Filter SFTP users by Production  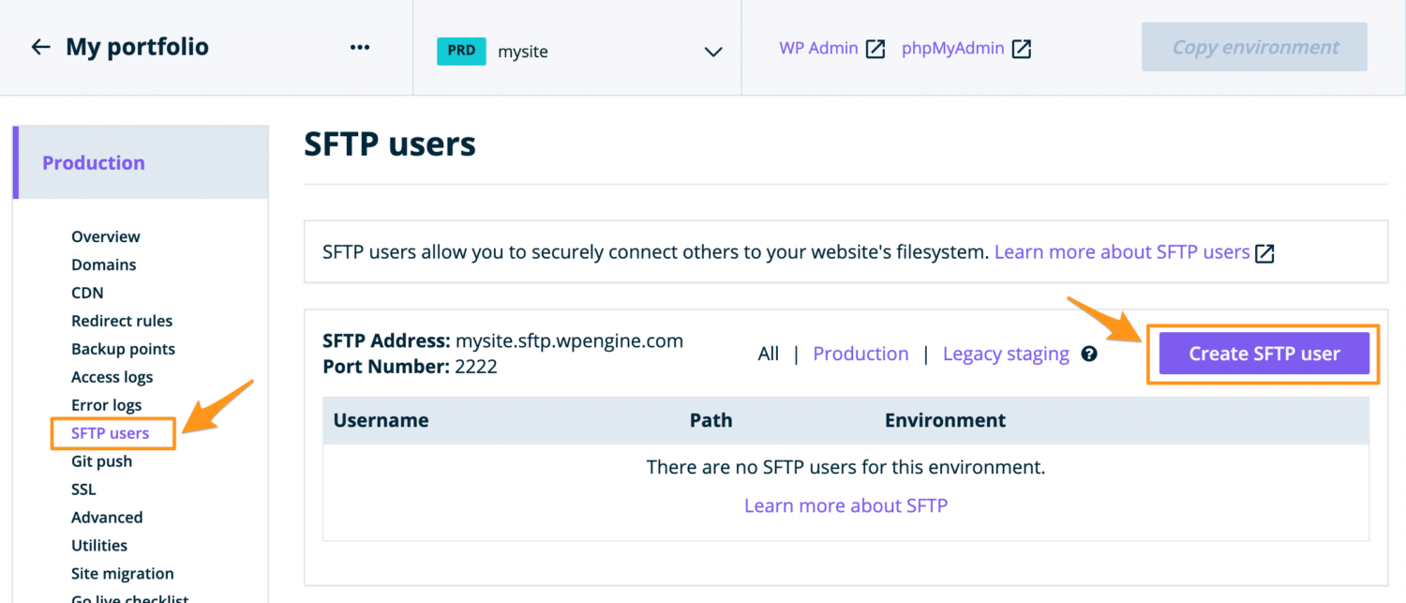pos(860,354)
